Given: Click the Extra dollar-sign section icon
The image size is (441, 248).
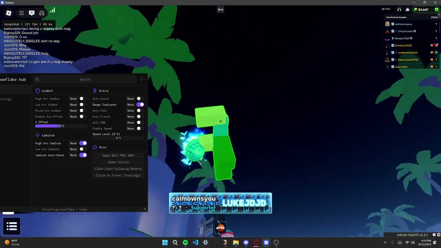Looking at the screenshot, I should [95, 91].
